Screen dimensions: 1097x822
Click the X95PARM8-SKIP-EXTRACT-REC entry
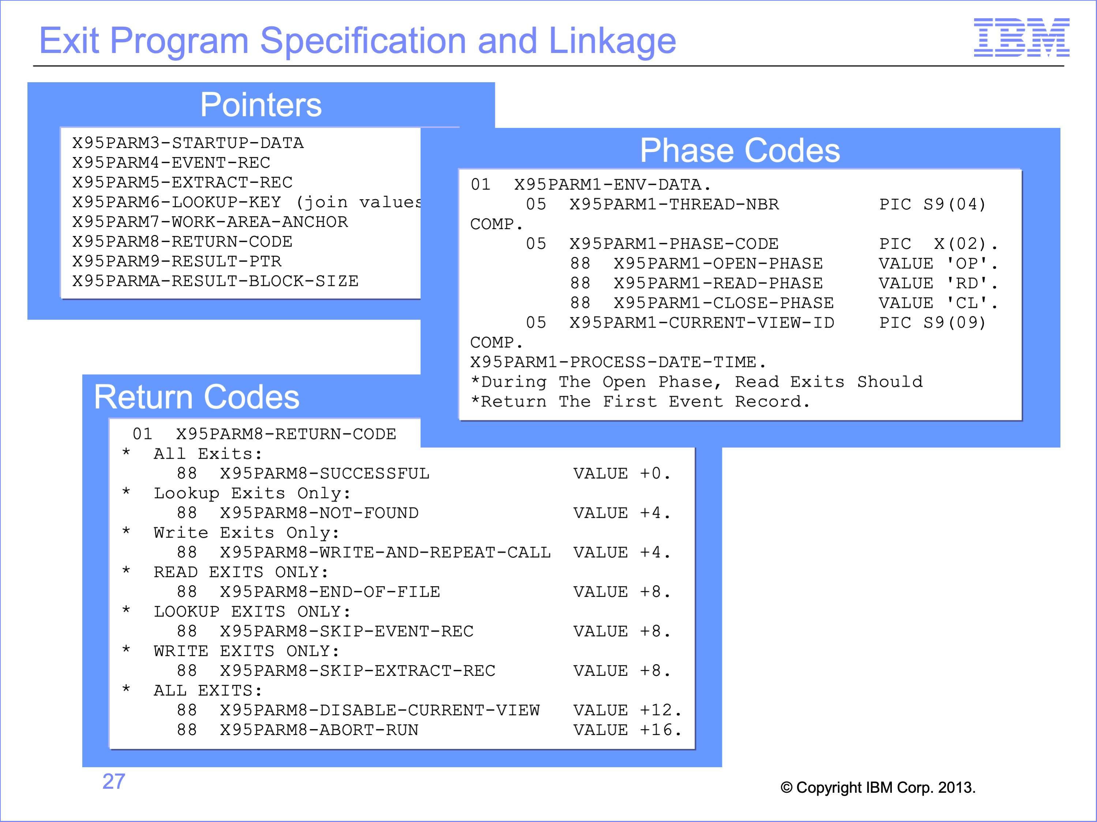[x=358, y=671]
